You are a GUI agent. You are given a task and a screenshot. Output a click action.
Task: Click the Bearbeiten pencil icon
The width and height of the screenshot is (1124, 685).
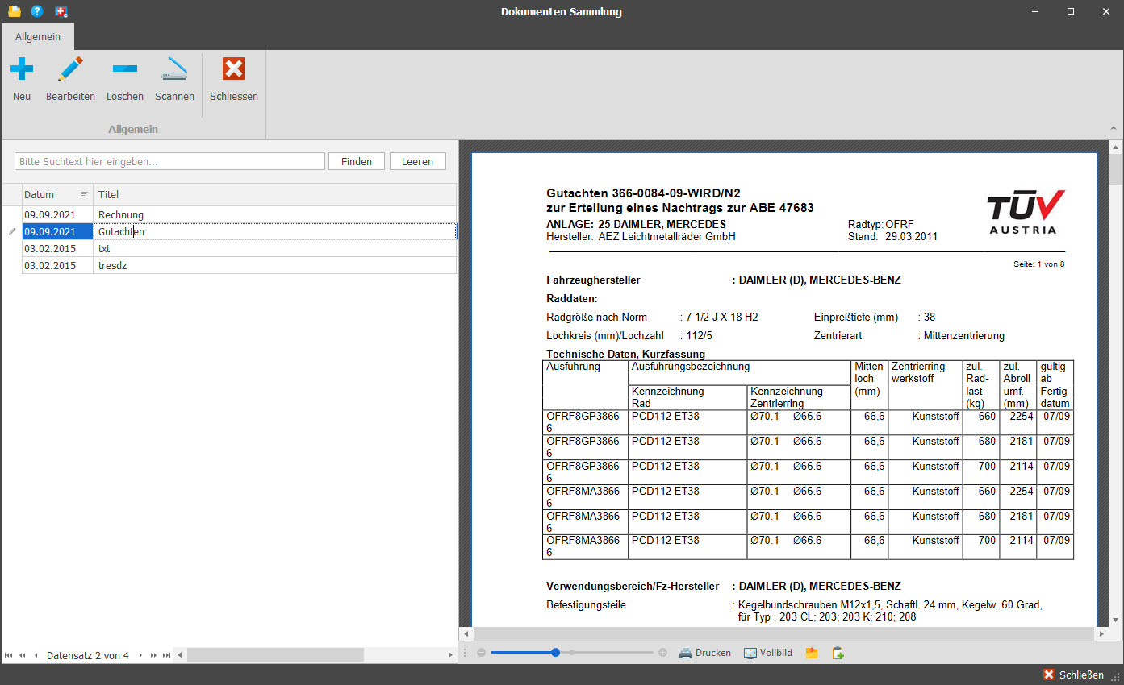click(x=70, y=70)
